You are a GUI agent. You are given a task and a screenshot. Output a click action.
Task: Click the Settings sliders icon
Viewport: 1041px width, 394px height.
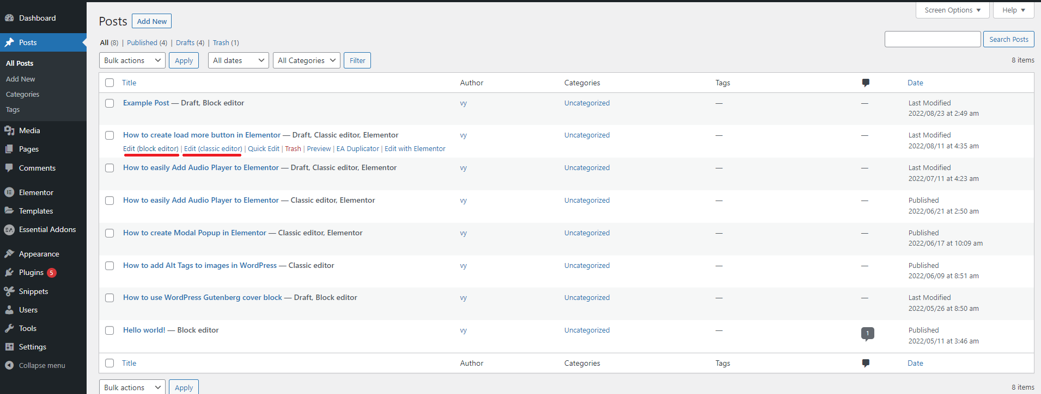point(9,347)
